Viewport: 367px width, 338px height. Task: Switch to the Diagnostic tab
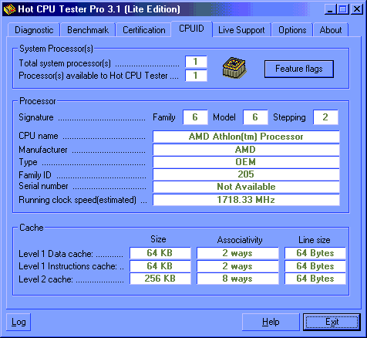34,30
